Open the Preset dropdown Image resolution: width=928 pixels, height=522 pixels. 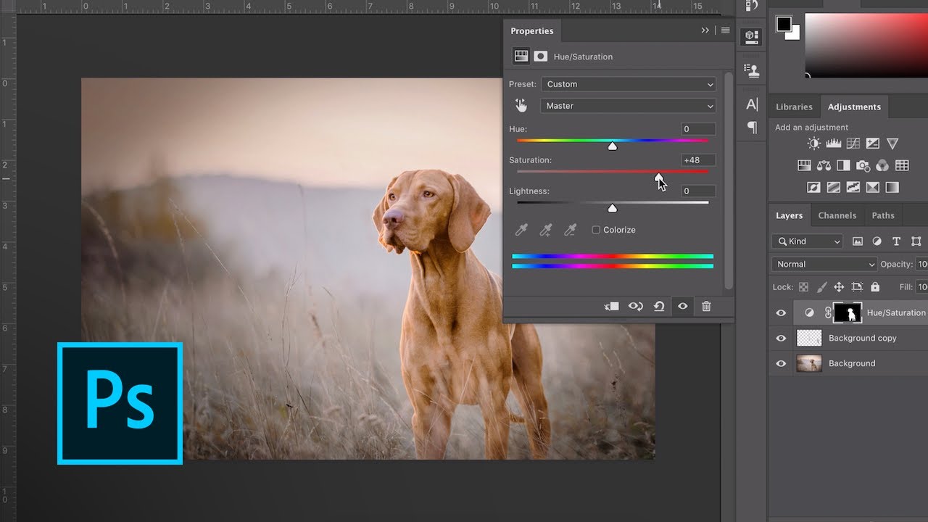coord(628,84)
